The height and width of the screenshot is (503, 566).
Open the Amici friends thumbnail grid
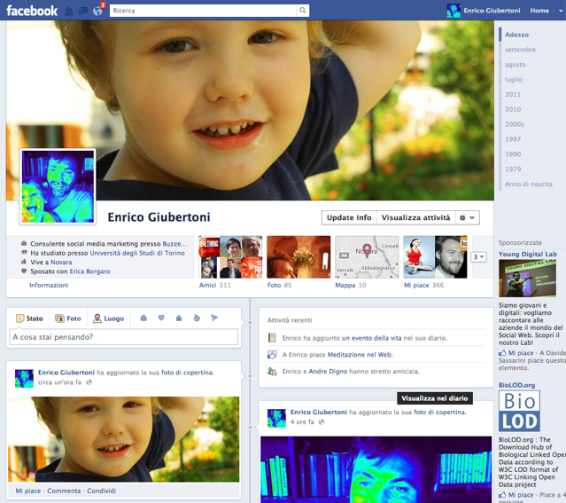[x=230, y=257]
